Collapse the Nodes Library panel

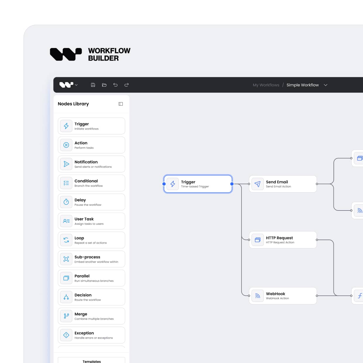pyautogui.click(x=121, y=104)
